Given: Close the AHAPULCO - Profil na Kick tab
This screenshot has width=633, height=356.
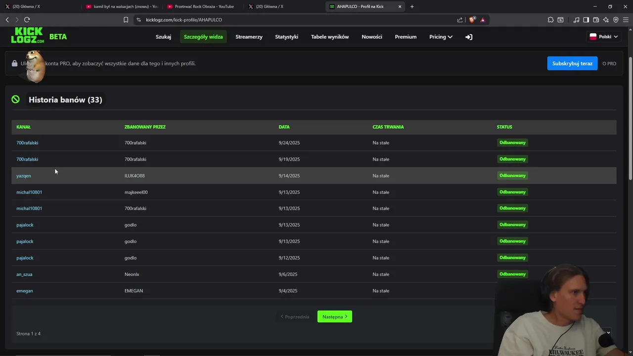Looking at the screenshot, I should (400, 6).
